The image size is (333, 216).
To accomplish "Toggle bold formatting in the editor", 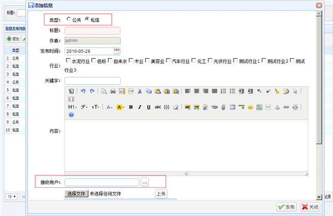I will click(131, 107).
